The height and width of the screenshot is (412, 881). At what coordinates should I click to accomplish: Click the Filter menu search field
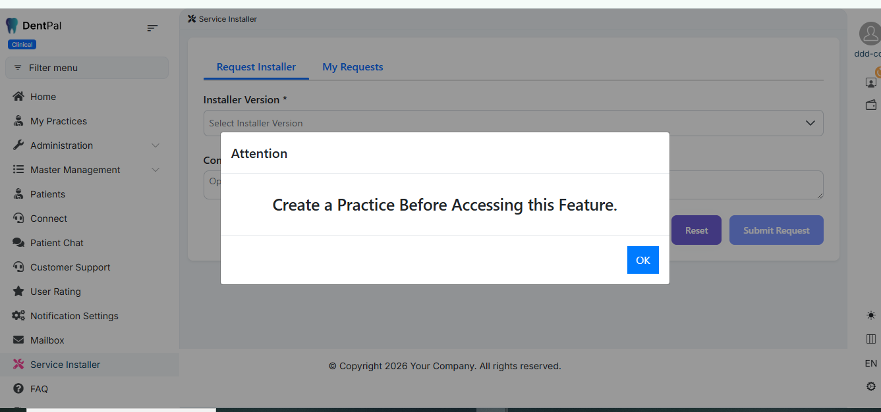(87, 68)
